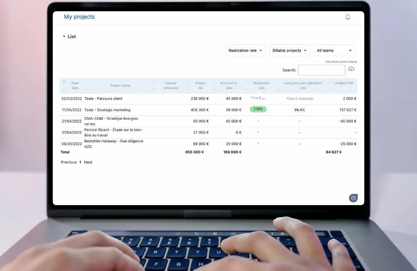This screenshot has height=271, width=417.
Task: Select the 94 627 € total WIP
Action: pos(334,152)
